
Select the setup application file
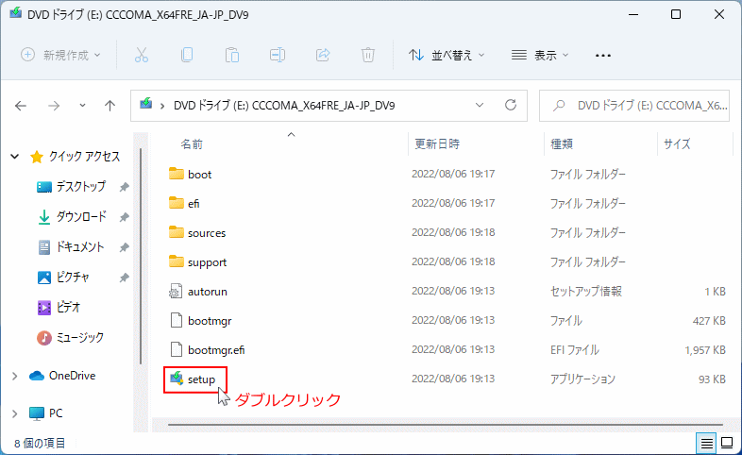click(x=201, y=379)
